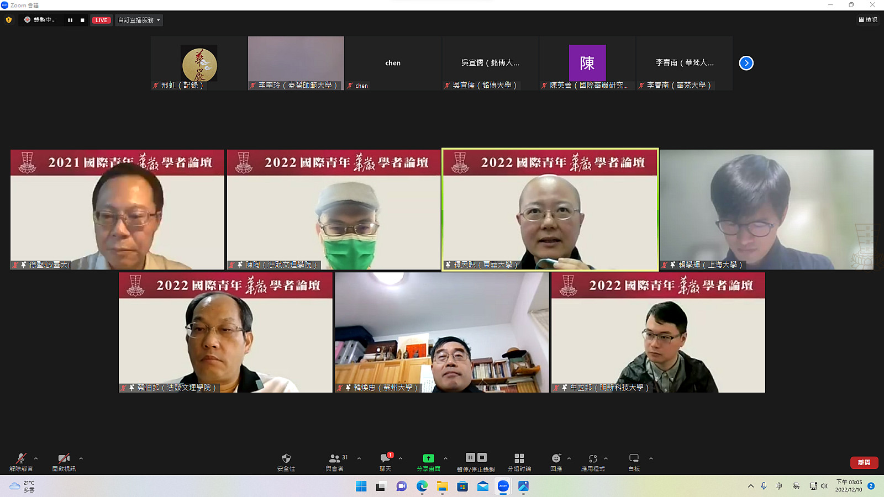Unmute the microphone
884x497 pixels.
click(x=21, y=458)
